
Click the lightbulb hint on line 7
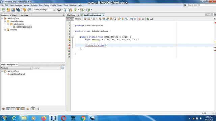70,40
